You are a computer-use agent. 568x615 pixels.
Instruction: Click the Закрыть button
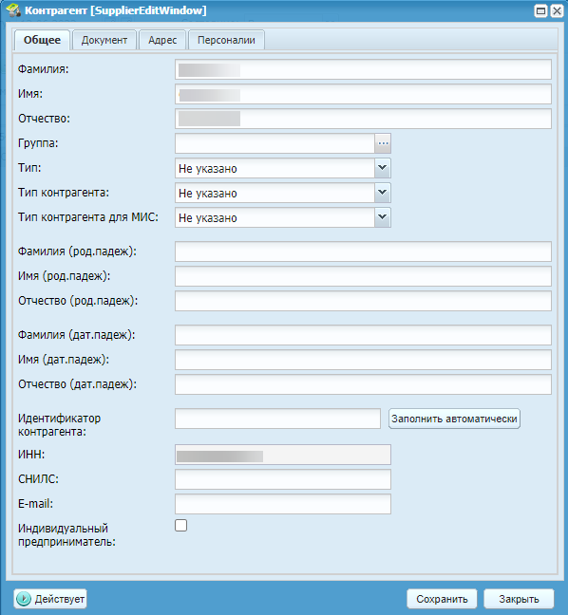click(x=519, y=599)
